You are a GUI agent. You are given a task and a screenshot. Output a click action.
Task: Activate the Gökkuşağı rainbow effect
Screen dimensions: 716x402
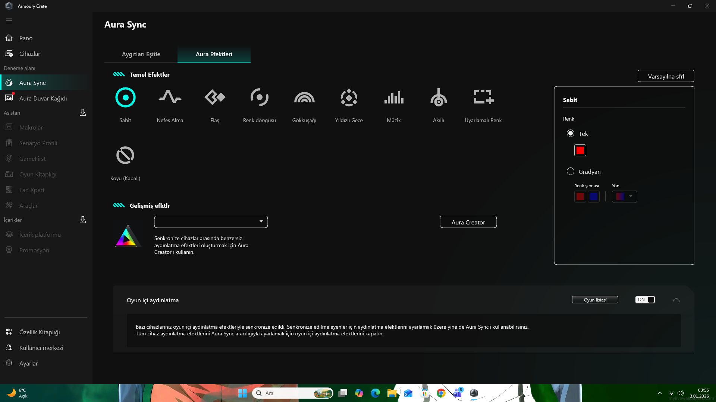[x=304, y=98]
